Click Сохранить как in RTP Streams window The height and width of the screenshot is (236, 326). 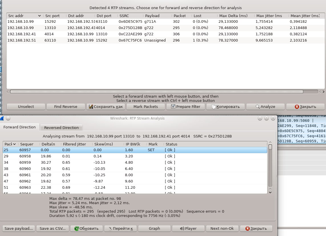(x=106, y=106)
